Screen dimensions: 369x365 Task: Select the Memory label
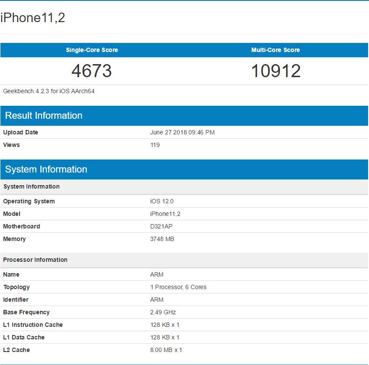(14, 239)
